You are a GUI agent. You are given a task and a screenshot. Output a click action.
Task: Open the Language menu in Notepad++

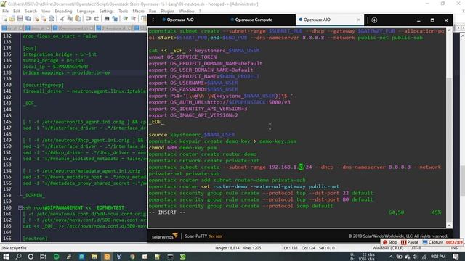click(x=86, y=12)
